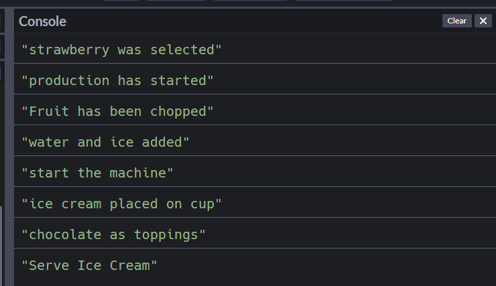
Task: Click the word "Cream" in the last log
Action: point(129,265)
